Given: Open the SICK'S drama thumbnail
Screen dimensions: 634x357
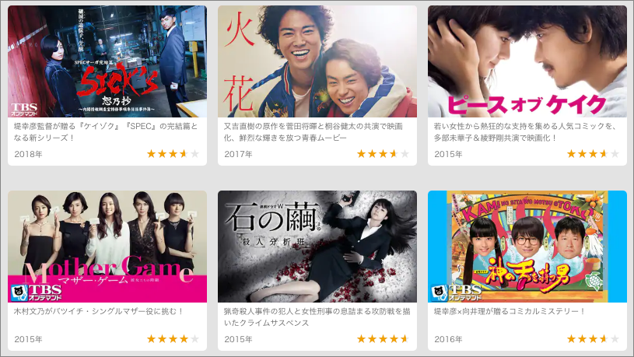Looking at the screenshot, I should point(107,61).
